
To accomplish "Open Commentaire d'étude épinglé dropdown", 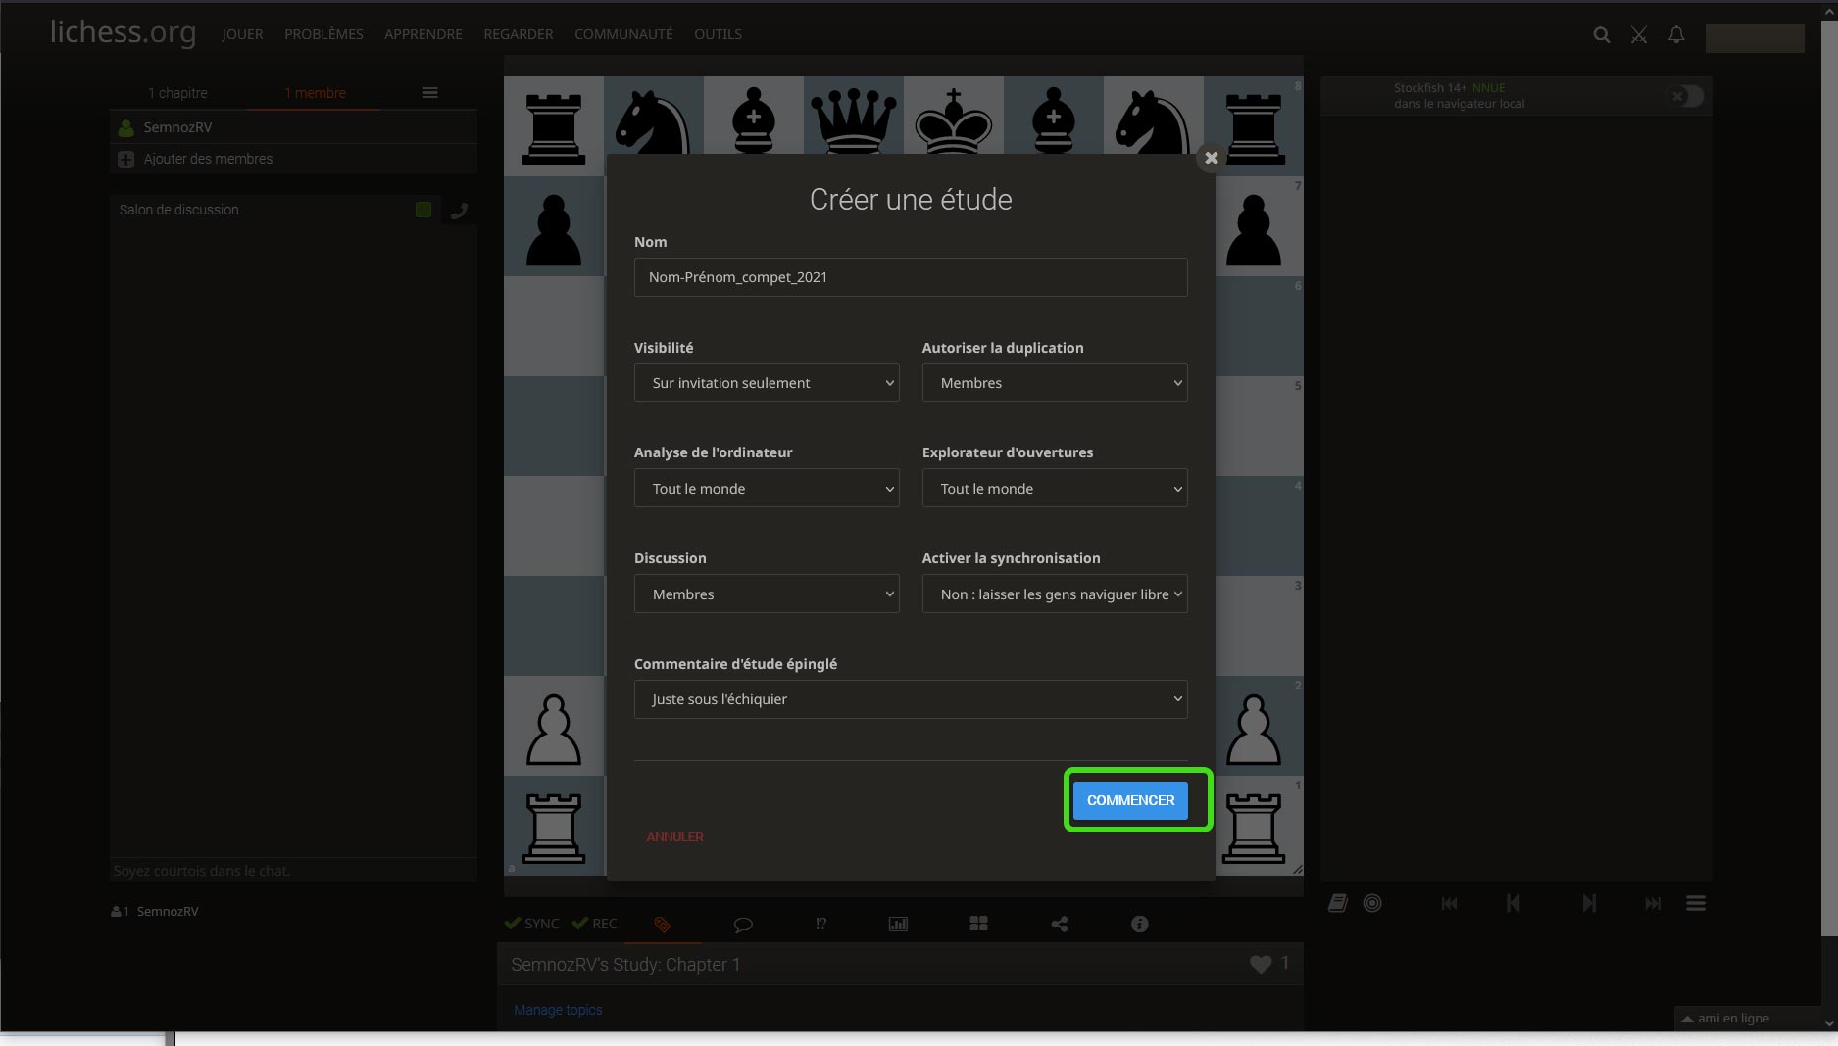I will pos(910,699).
